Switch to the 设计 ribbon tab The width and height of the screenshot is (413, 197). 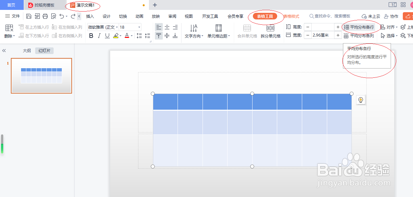[107, 16]
